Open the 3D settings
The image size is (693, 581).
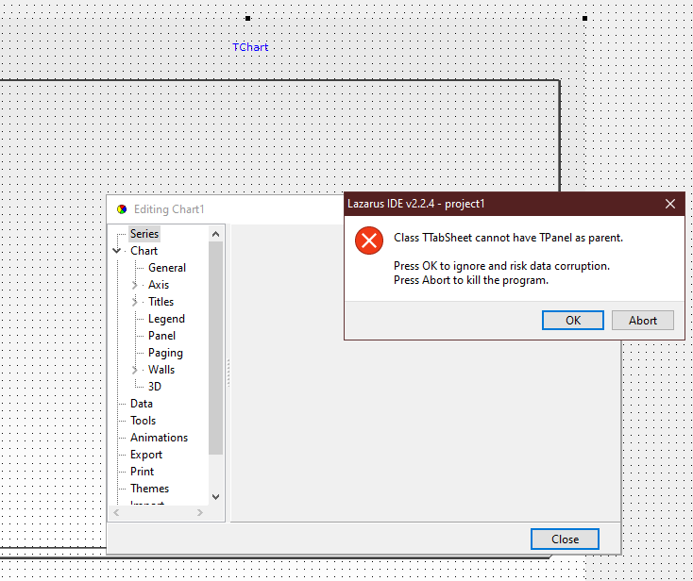tap(155, 387)
